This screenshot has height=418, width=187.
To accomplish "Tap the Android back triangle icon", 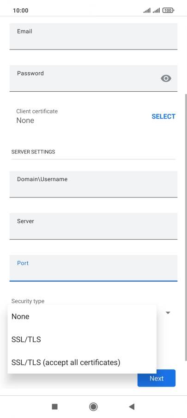I will (132, 406).
